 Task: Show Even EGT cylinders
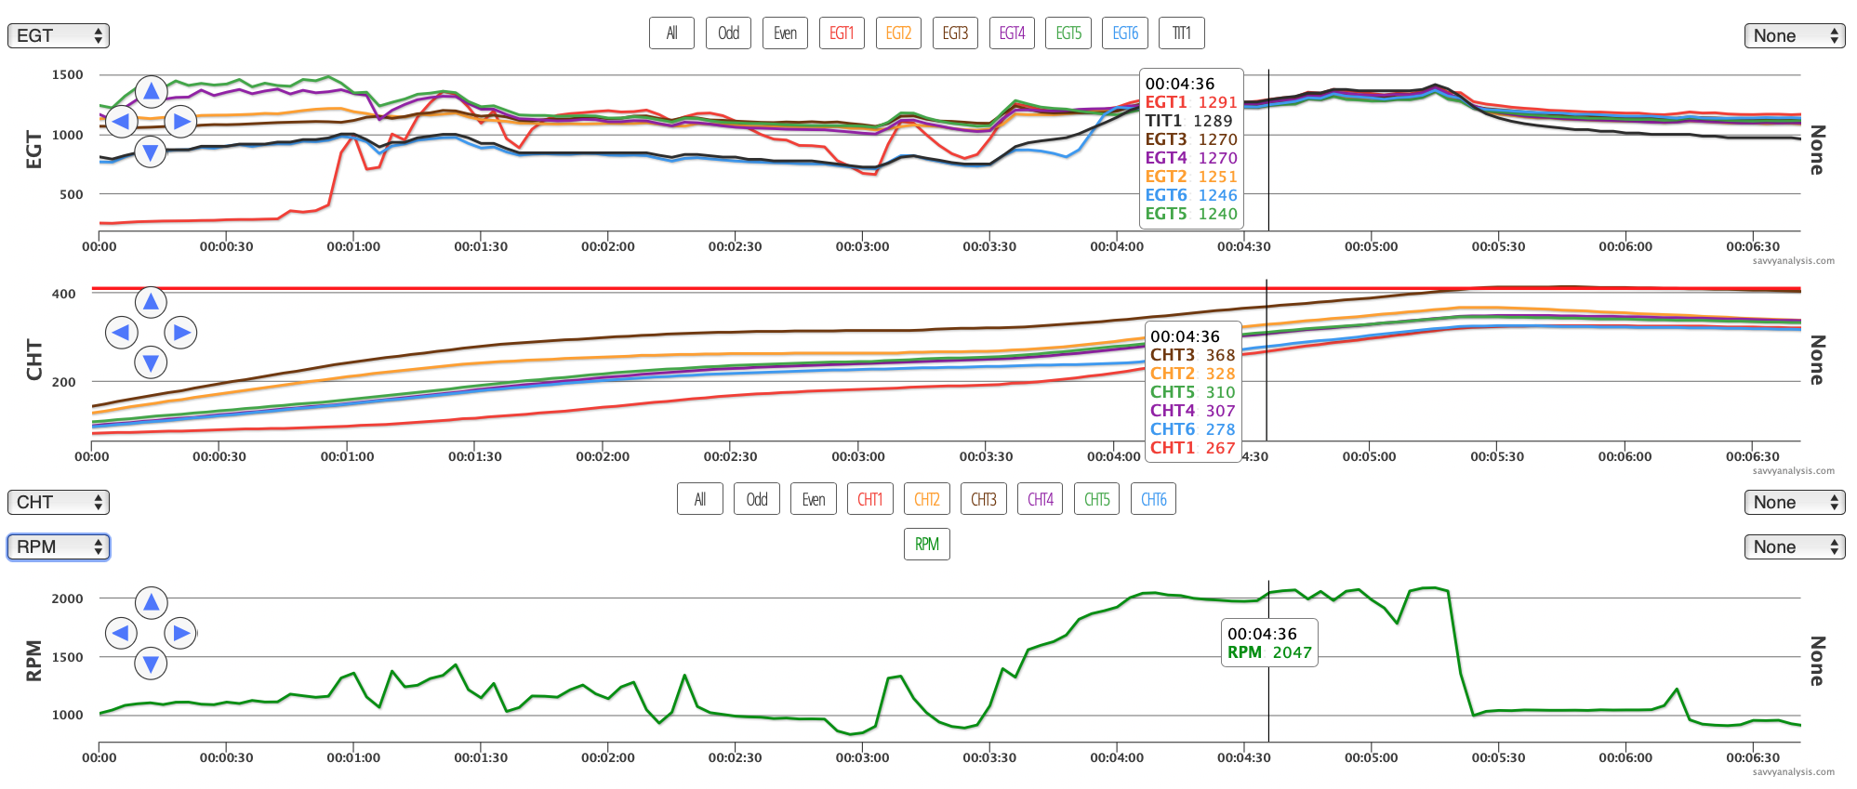[785, 33]
